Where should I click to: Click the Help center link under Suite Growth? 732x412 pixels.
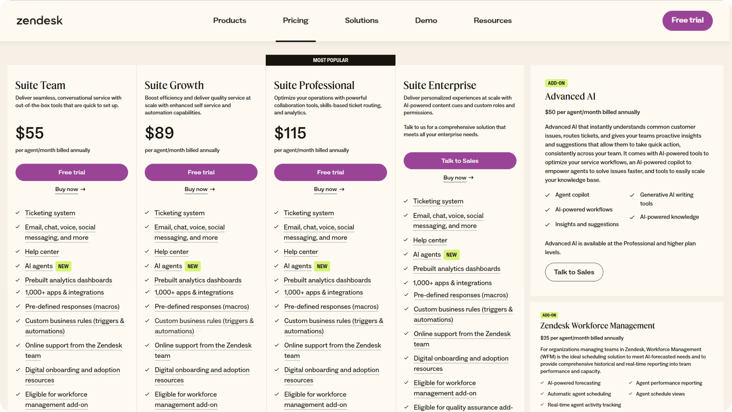171,252
